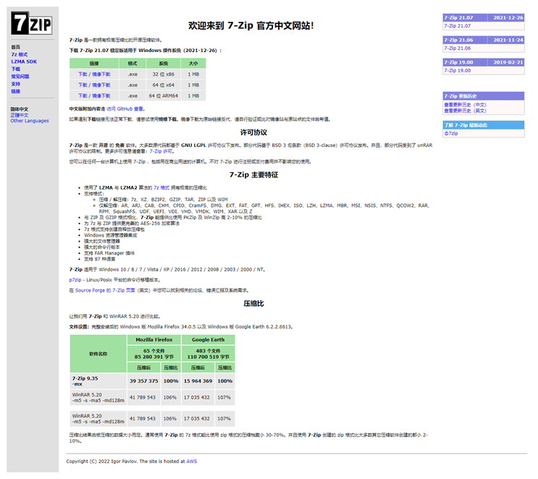Click the 7-Zip 更新历史 box header
This screenshot has width=538, height=479.
click(484, 96)
